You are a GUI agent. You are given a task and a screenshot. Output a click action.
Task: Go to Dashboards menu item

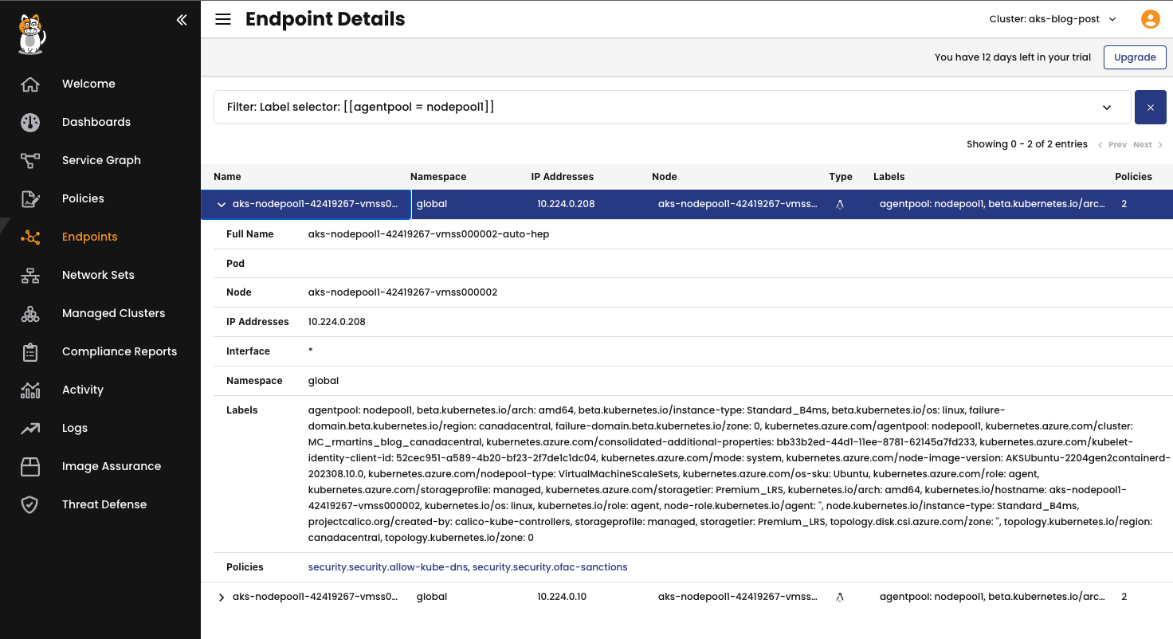[96, 122]
